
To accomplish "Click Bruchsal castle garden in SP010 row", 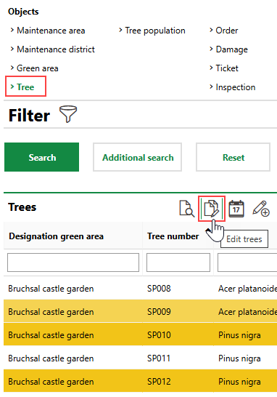I will [51, 335].
